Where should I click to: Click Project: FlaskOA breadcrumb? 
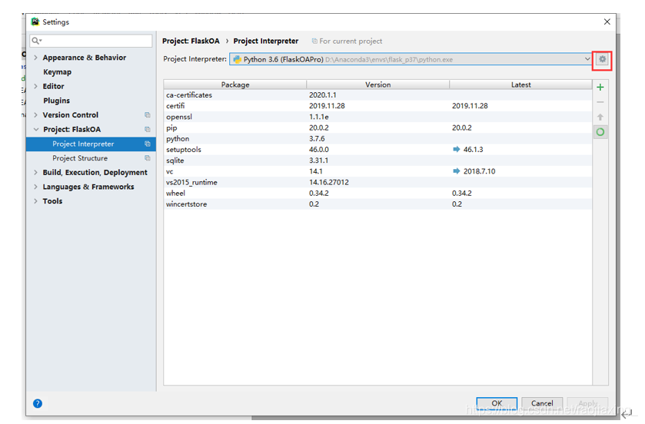(191, 41)
